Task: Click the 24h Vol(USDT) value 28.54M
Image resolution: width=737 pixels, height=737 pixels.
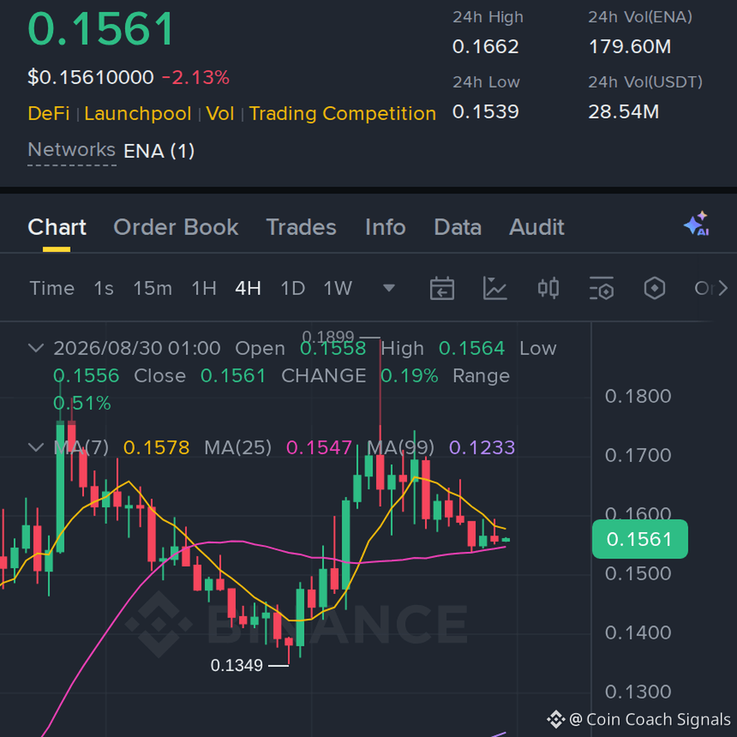Action: [x=624, y=112]
